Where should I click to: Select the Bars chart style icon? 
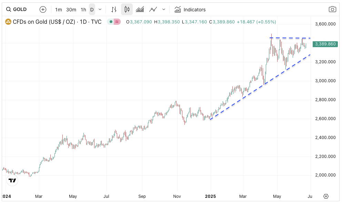114,10
